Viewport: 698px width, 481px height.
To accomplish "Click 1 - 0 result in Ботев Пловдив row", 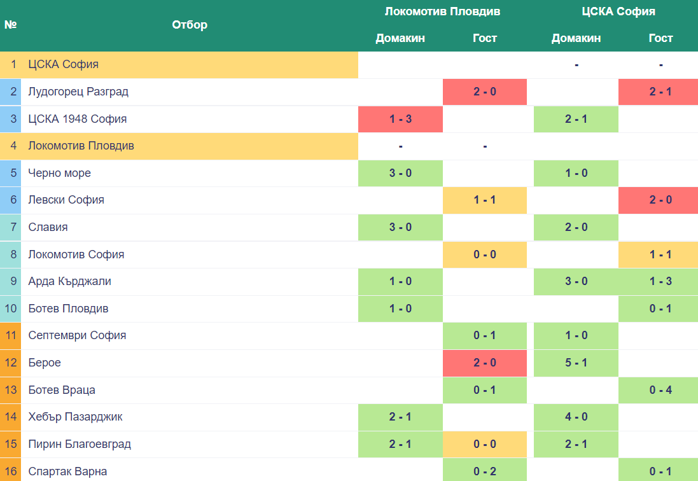I will coord(400,309).
